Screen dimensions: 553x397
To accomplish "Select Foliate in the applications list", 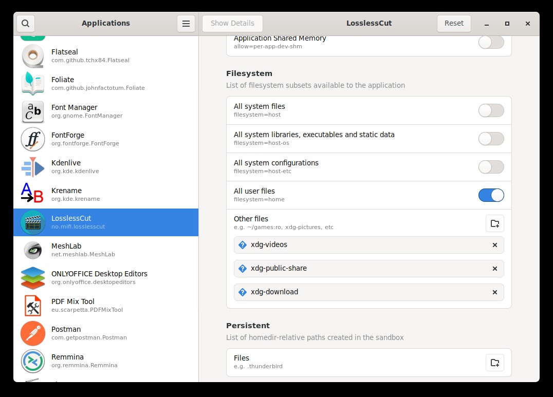I will (106, 84).
